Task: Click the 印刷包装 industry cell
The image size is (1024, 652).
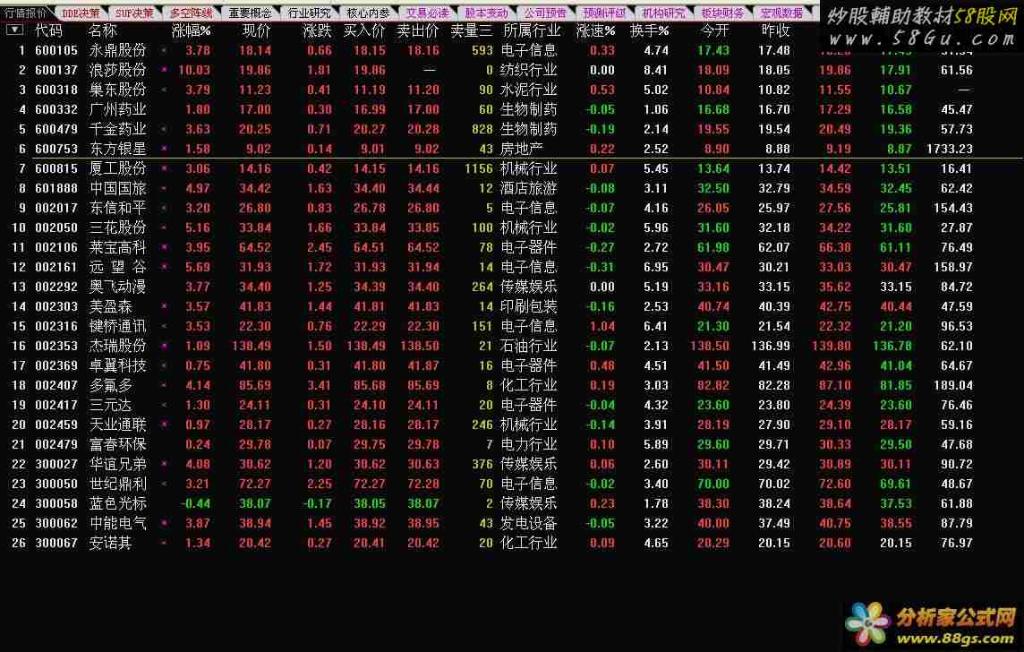Action: [528, 306]
